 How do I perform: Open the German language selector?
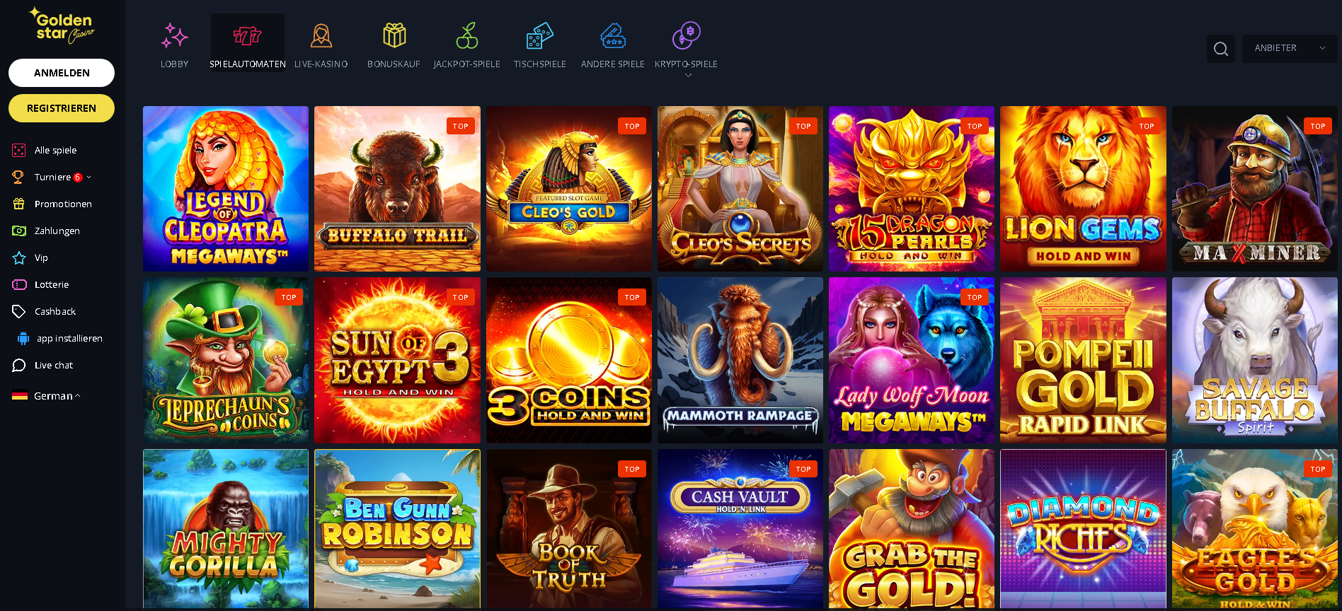tap(47, 396)
